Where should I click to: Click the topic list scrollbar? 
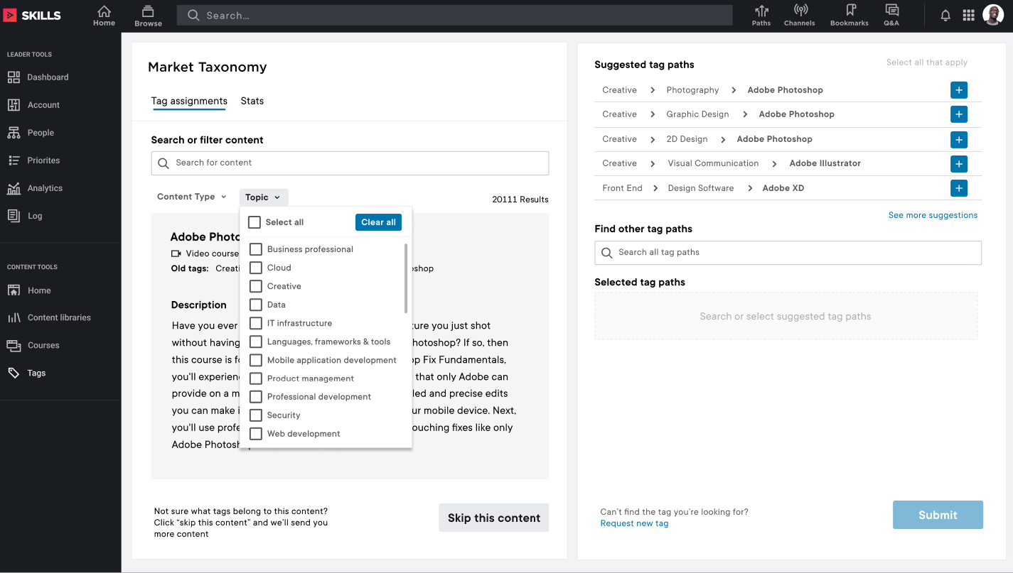(x=406, y=278)
